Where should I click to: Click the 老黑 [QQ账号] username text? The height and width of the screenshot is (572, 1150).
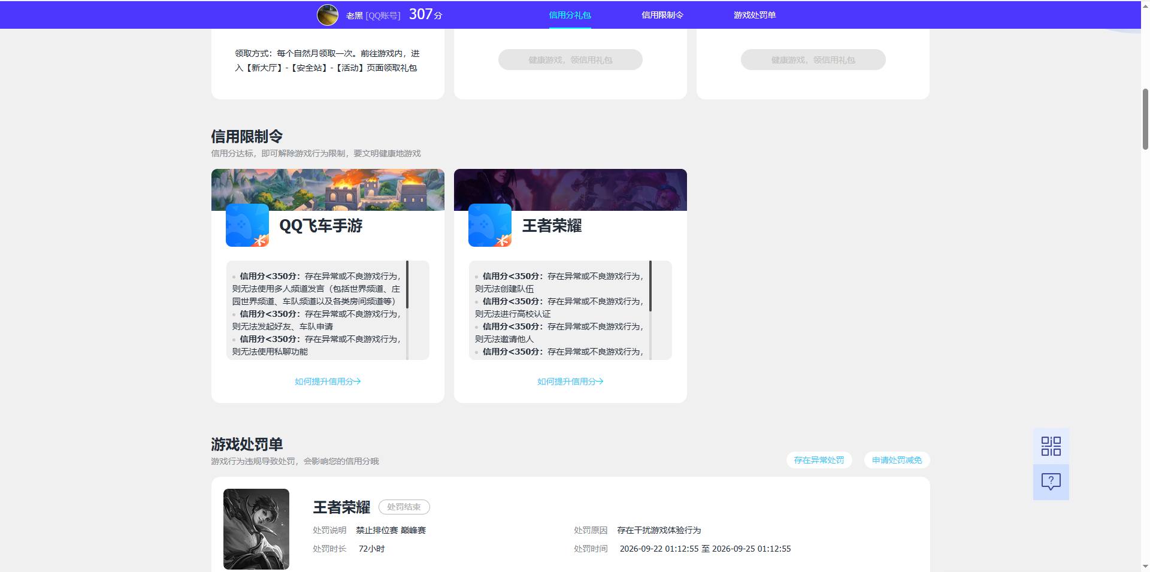click(x=373, y=16)
